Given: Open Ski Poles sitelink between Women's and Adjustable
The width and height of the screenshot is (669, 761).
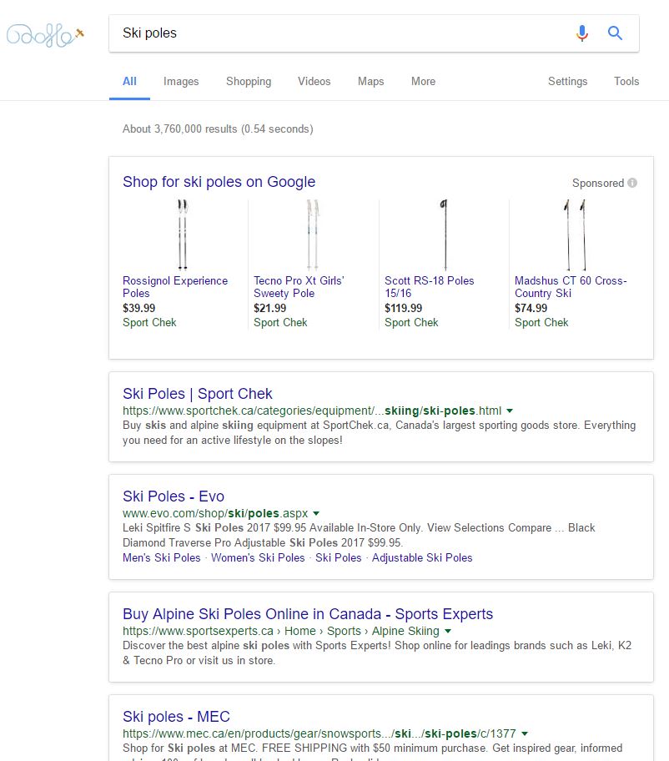Looking at the screenshot, I should click(x=338, y=558).
